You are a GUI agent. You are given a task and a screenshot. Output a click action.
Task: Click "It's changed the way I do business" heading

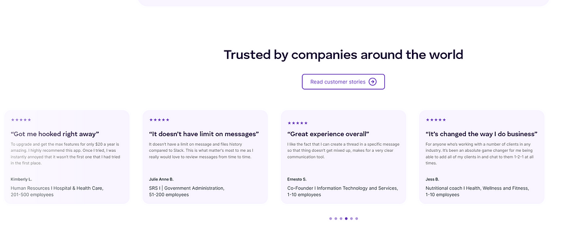coord(482,134)
